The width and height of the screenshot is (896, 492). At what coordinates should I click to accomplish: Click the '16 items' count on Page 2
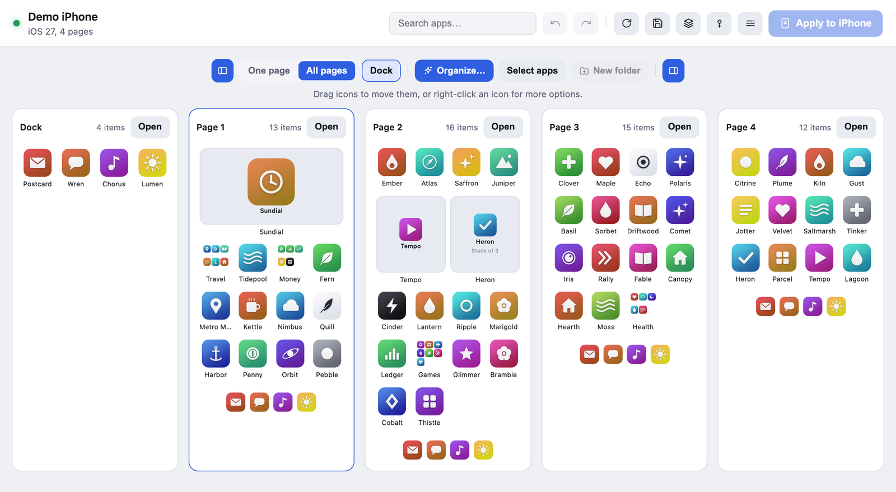462,128
